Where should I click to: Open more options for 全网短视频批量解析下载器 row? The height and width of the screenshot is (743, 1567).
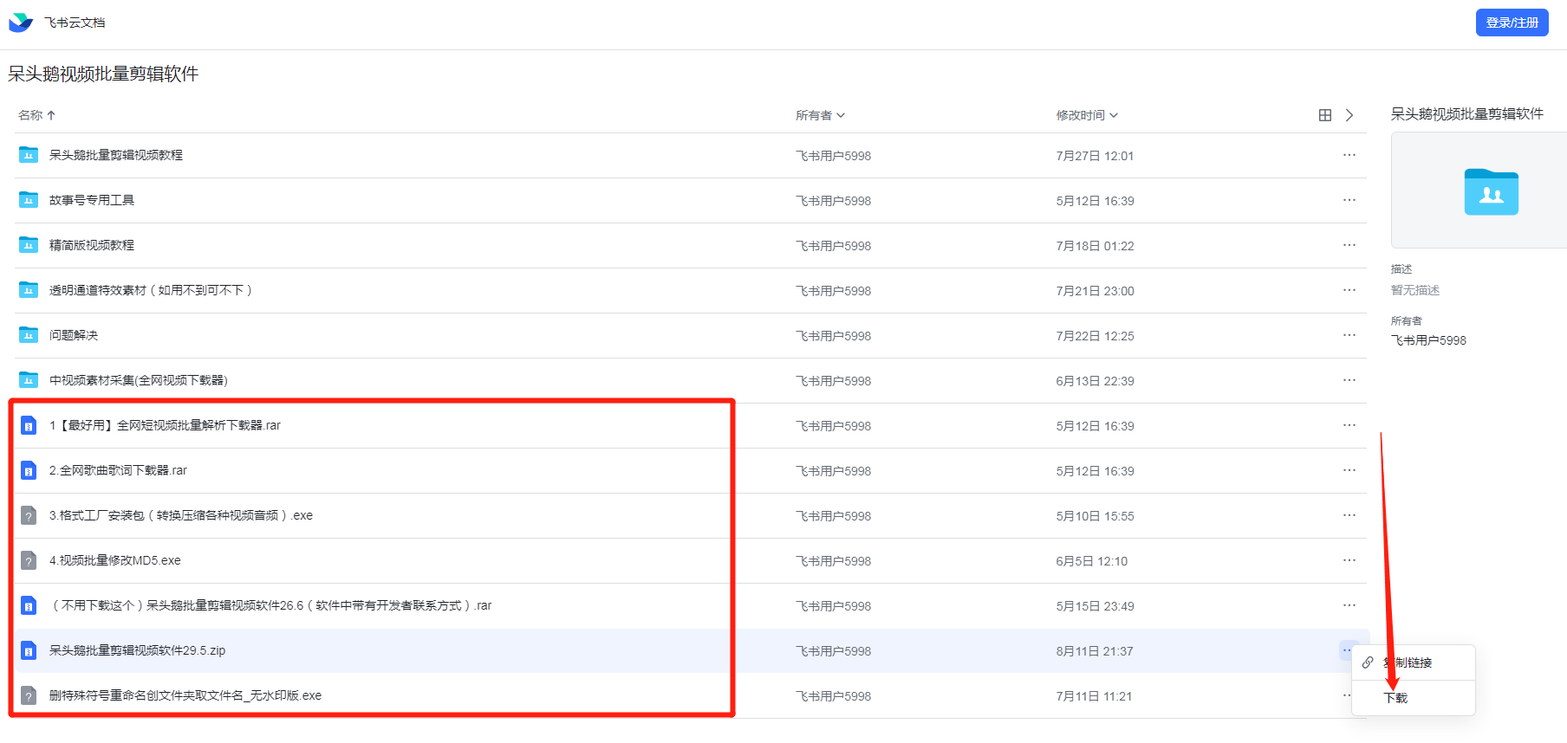[1349, 425]
